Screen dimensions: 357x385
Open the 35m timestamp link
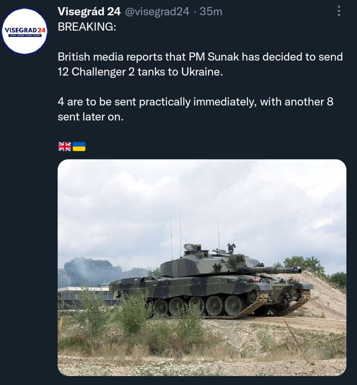211,12
